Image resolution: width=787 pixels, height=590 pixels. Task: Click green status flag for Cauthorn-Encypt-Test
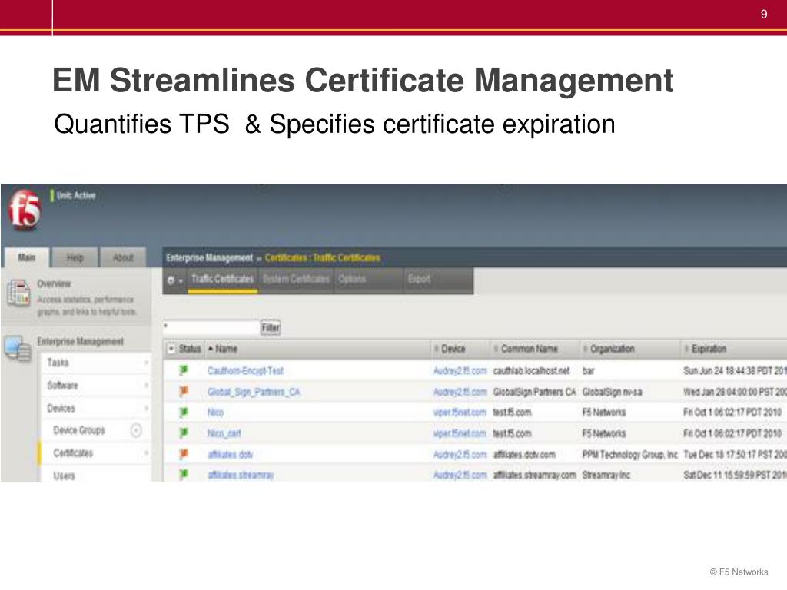click(x=184, y=370)
